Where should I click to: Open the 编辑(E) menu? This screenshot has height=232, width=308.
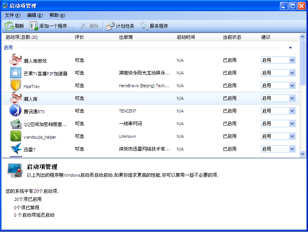tap(35, 15)
